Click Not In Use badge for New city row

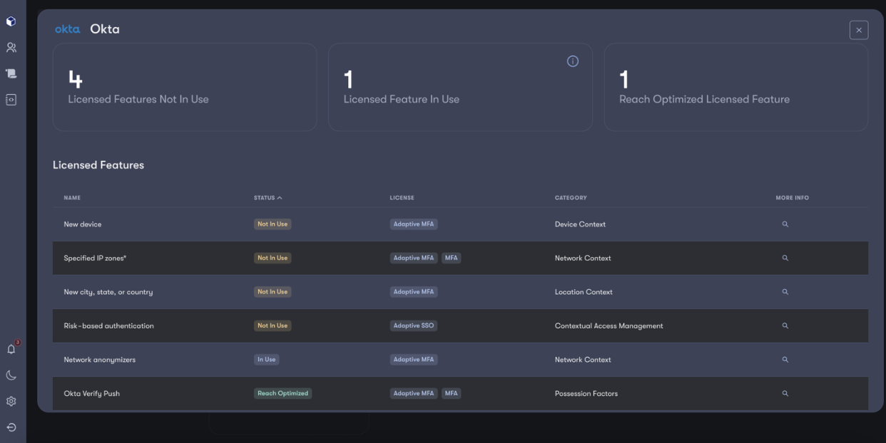coord(273,292)
